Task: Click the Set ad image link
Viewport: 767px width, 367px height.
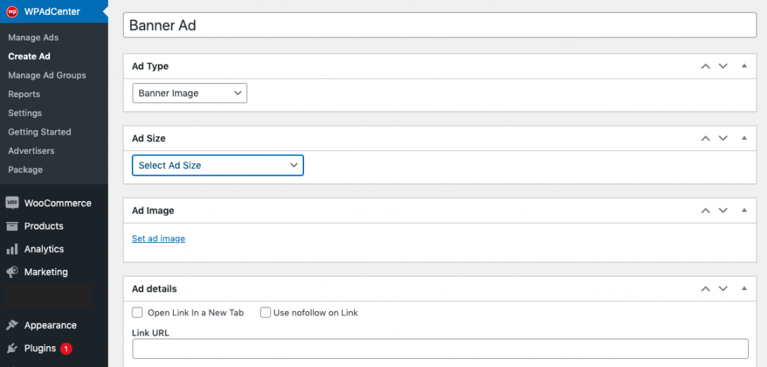Action: click(159, 238)
